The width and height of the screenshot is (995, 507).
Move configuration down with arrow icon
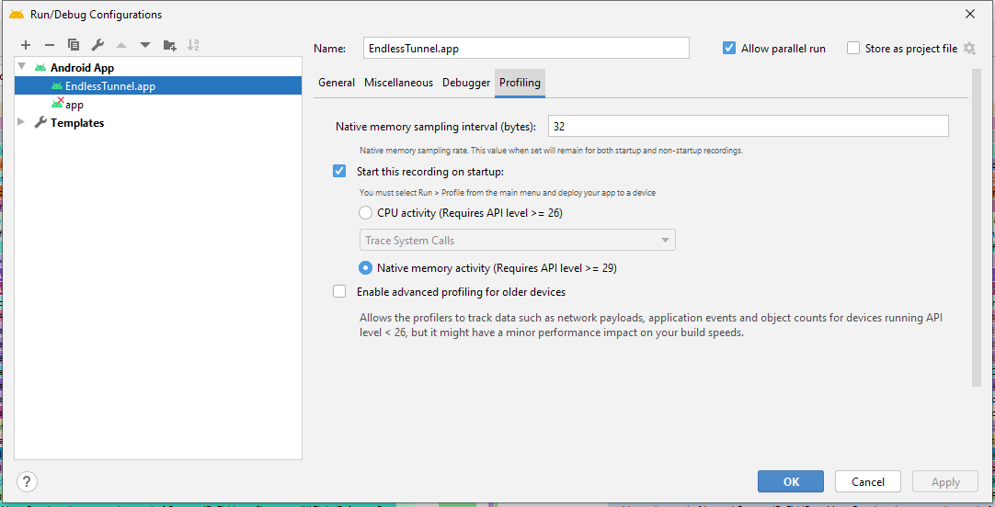point(145,45)
